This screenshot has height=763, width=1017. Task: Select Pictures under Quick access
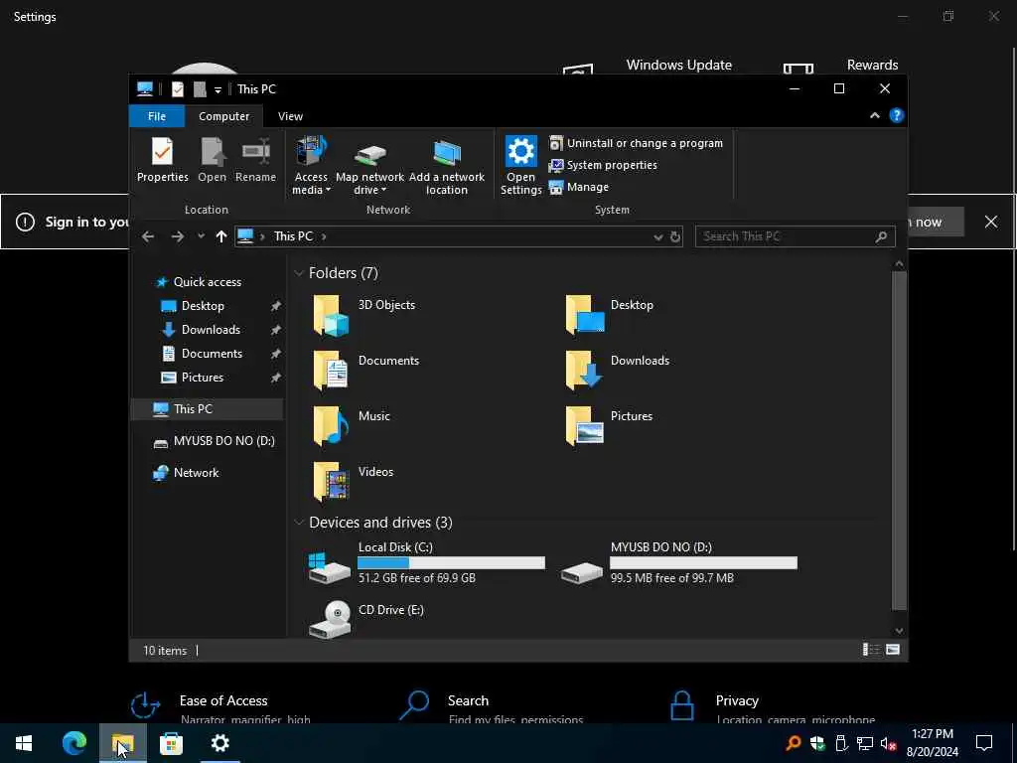[x=202, y=378]
